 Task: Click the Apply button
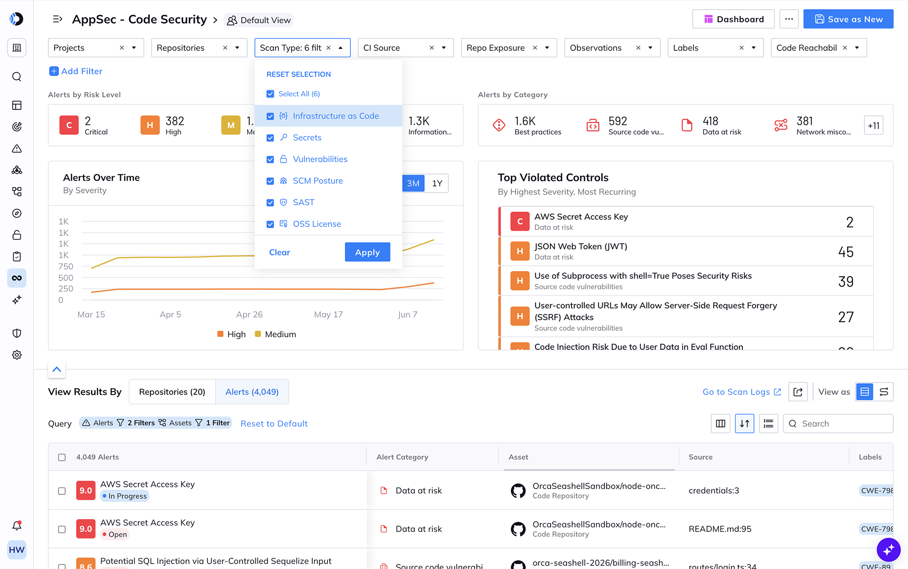367,252
